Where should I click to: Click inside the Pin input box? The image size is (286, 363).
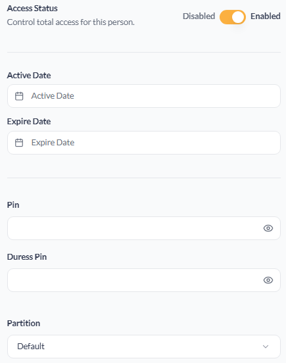144,228
